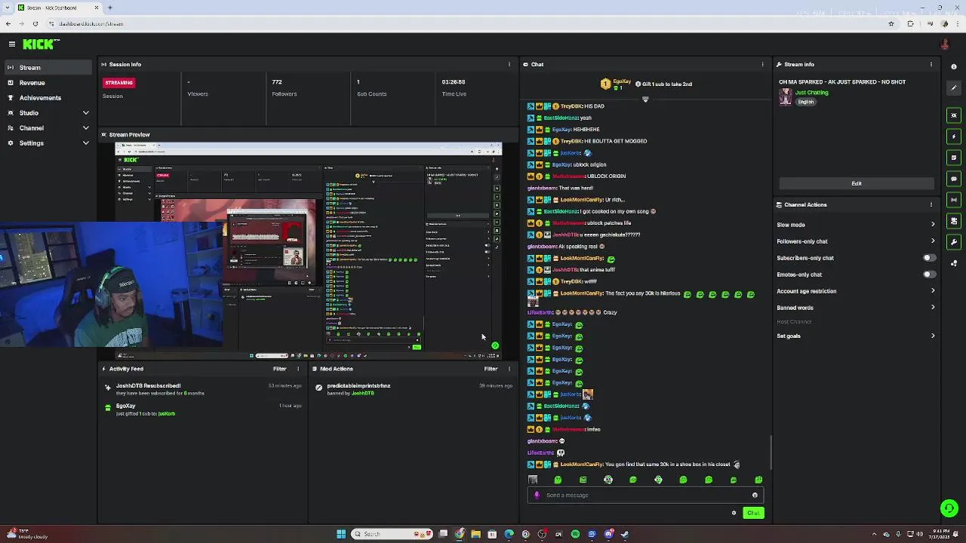The height and width of the screenshot is (543, 966).
Task: Open Spotify from the taskbar
Action: [x=575, y=534]
